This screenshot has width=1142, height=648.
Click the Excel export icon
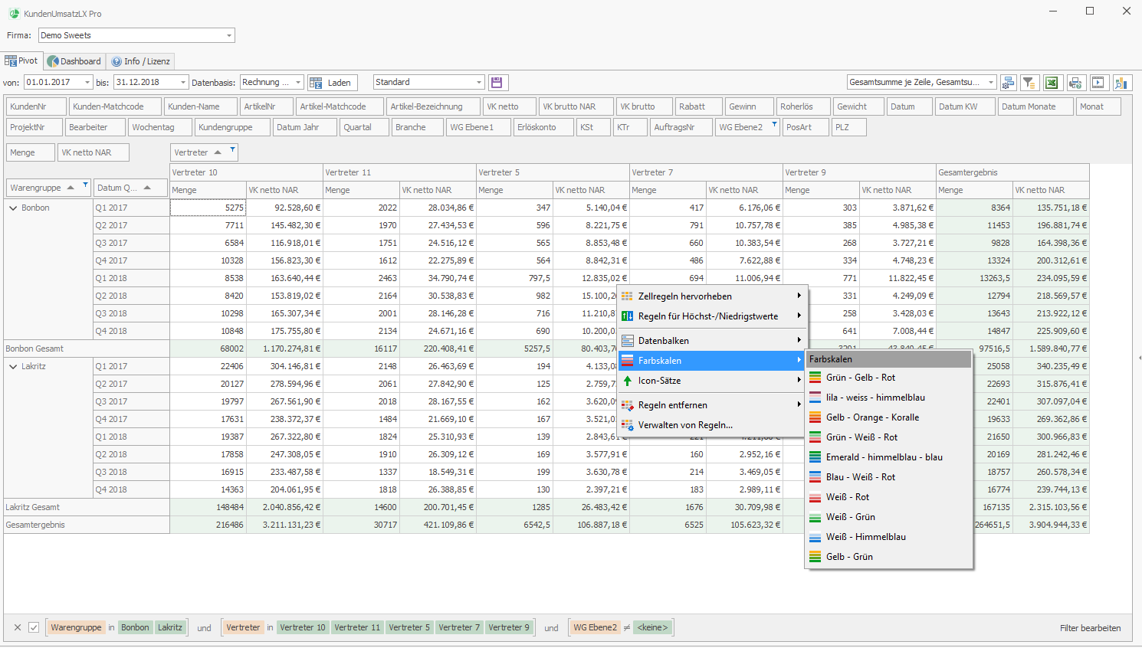(1052, 83)
